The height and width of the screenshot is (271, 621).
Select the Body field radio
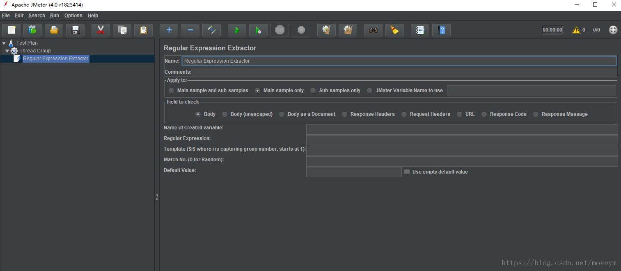pos(198,114)
